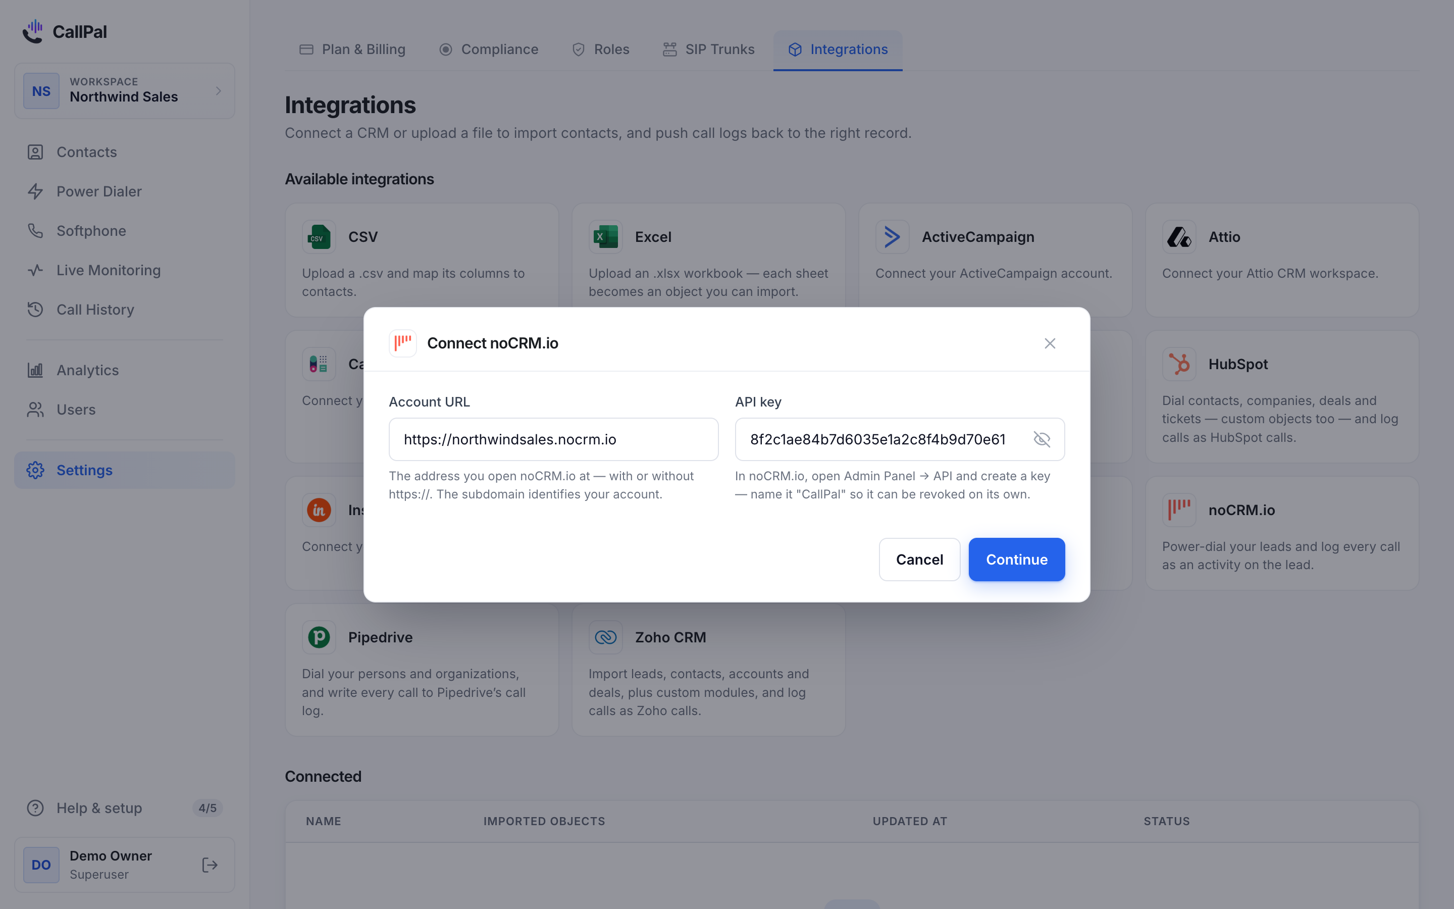Click the 4/5 setup progress badge
Viewport: 1454px width, 909px height.
pos(207,808)
